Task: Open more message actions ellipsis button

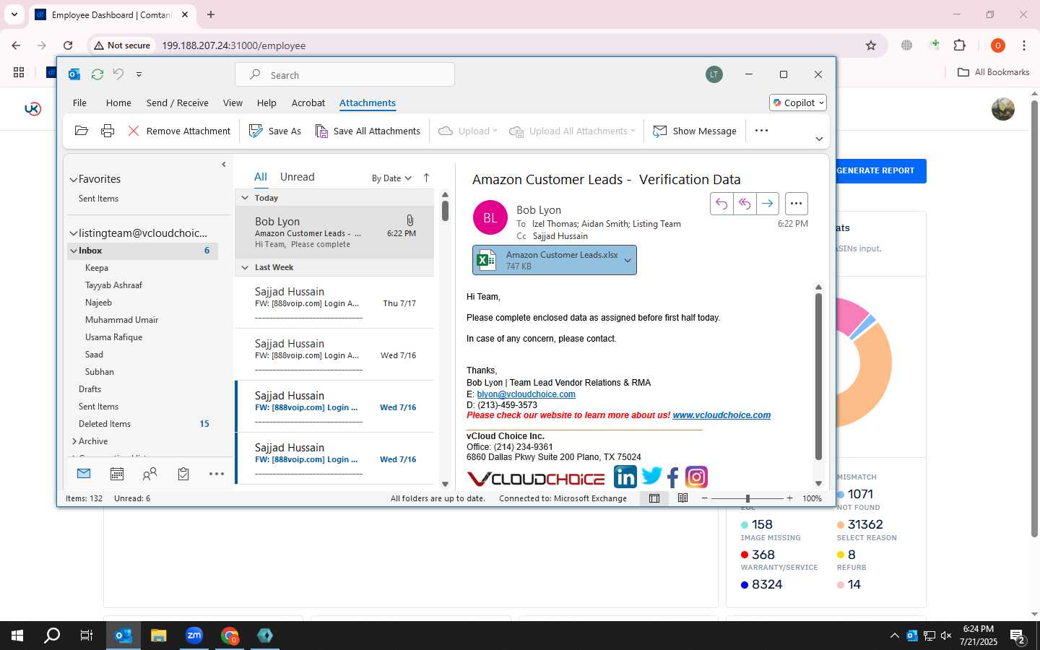Action: click(796, 204)
